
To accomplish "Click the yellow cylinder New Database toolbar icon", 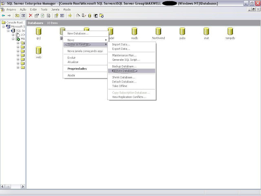I will point(90,16).
